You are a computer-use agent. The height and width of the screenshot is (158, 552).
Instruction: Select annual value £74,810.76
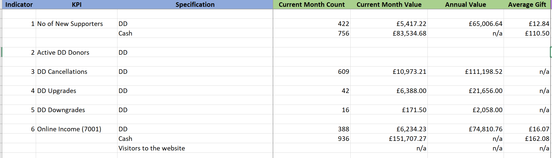click(466, 129)
